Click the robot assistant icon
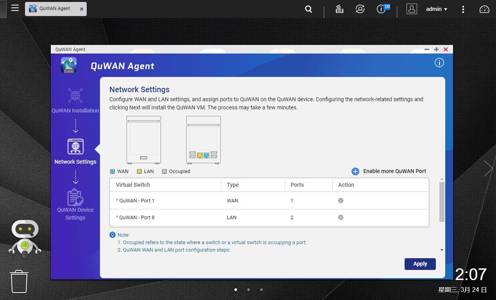Viewport: 496px width, 300px height. [25, 238]
